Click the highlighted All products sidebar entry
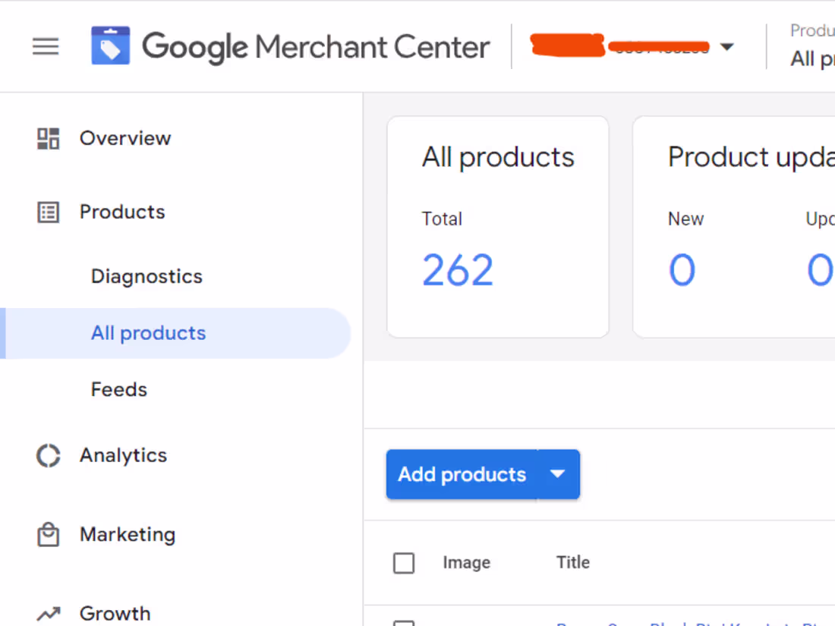This screenshot has height=626, width=835. click(148, 332)
